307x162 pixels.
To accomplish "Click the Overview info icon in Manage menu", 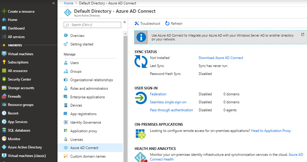I will point(66,35).
